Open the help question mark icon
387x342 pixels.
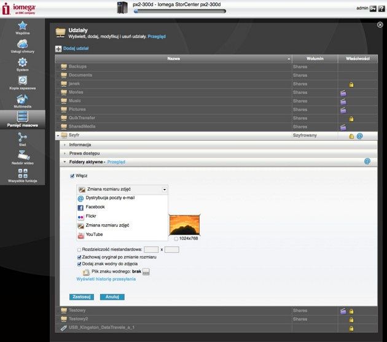point(381,9)
